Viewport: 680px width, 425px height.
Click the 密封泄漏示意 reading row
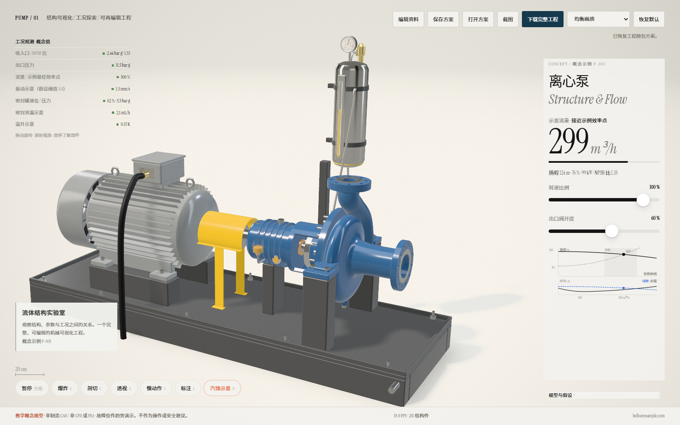[73, 113]
